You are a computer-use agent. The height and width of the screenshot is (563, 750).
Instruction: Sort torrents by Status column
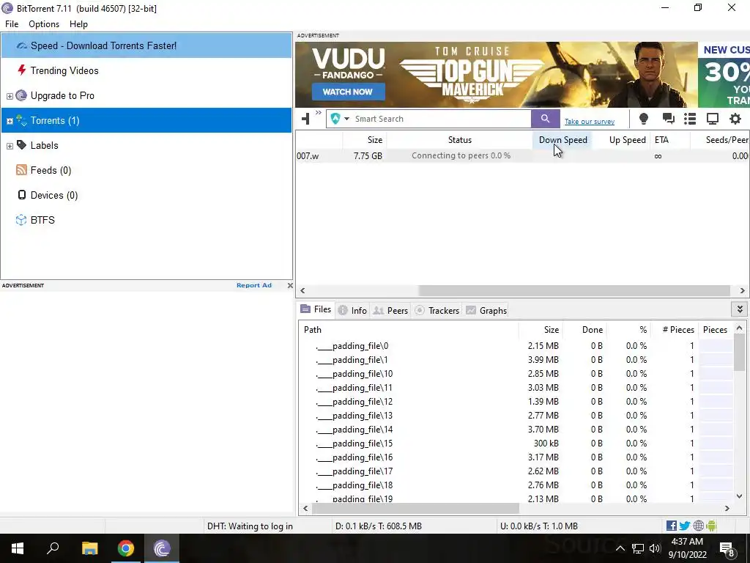pos(460,140)
